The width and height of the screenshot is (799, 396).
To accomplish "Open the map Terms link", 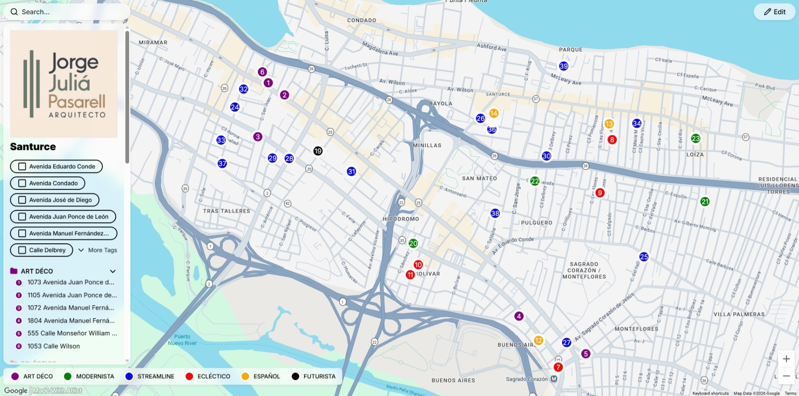I will click(790, 393).
